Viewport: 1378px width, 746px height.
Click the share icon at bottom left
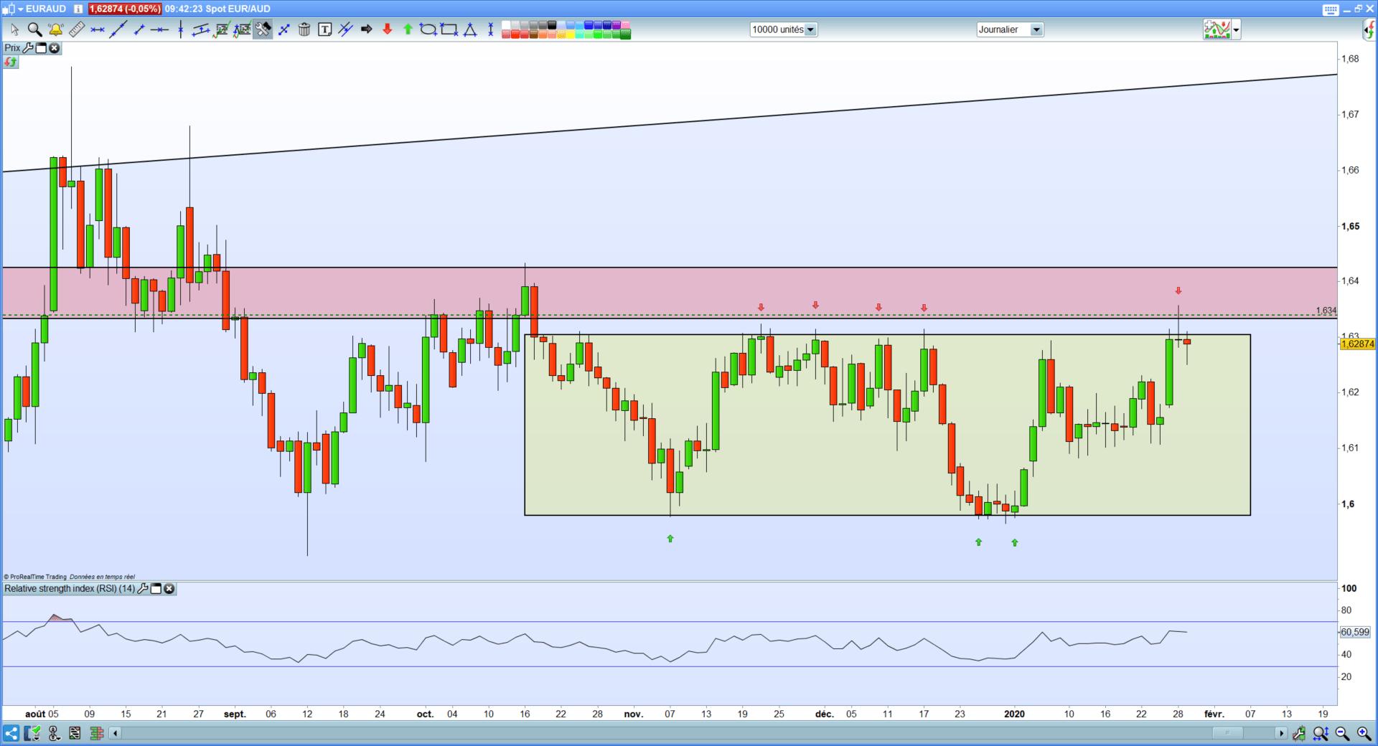pyautogui.click(x=11, y=733)
